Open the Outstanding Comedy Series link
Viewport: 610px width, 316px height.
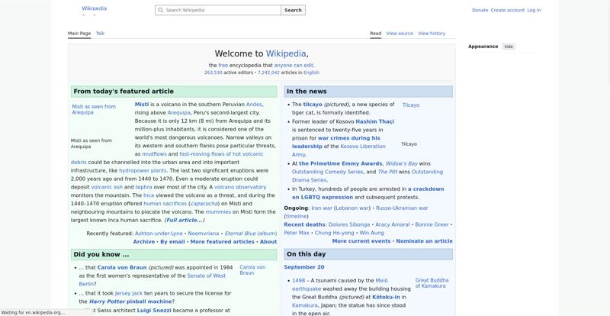click(x=328, y=172)
